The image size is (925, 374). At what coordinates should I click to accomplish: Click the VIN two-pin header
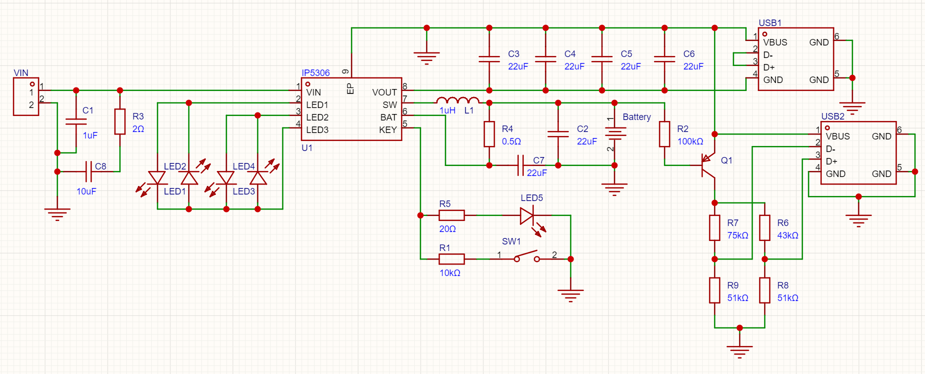[x=26, y=96]
